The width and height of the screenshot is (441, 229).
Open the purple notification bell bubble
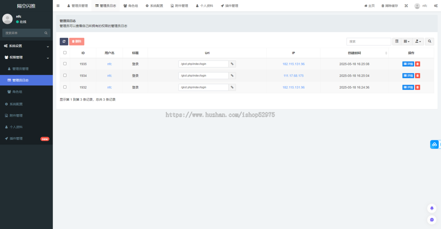432,208
